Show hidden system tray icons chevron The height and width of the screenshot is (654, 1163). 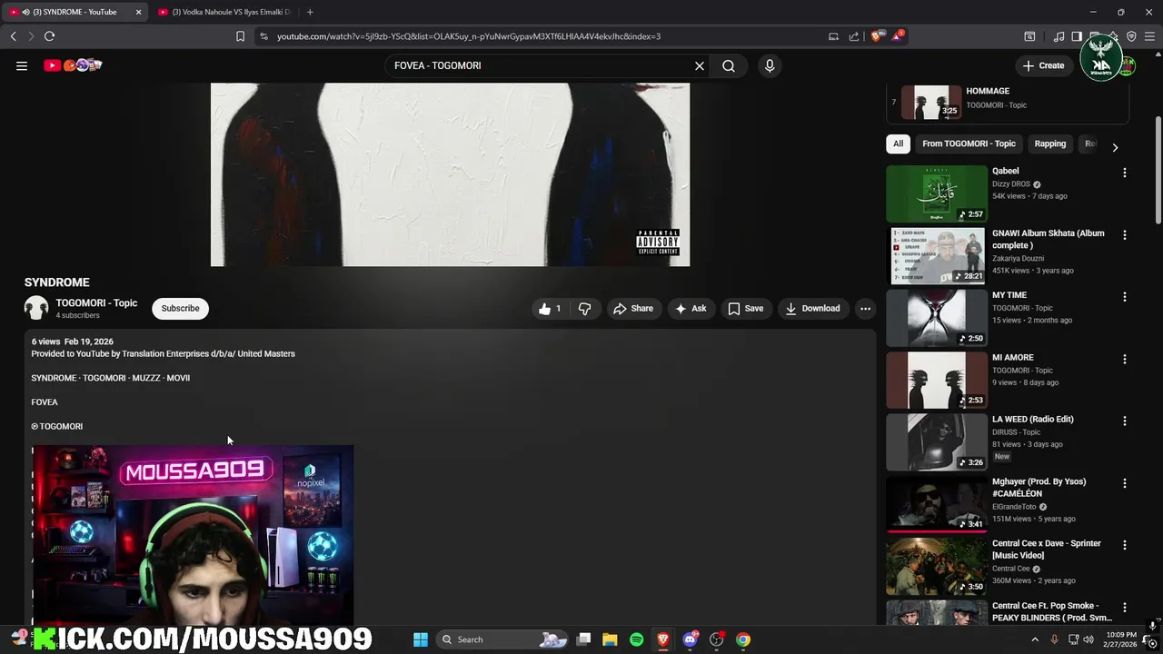tap(1035, 639)
